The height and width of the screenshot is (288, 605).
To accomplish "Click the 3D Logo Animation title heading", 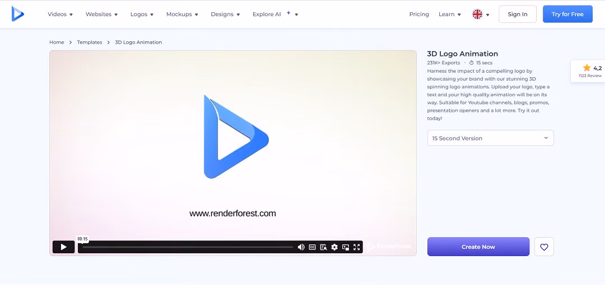I will pos(463,54).
